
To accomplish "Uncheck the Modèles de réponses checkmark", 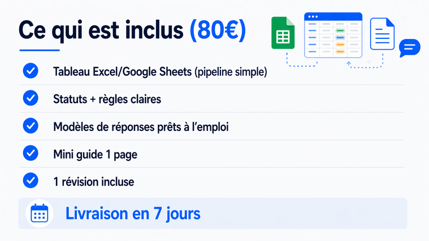I will click(30, 126).
